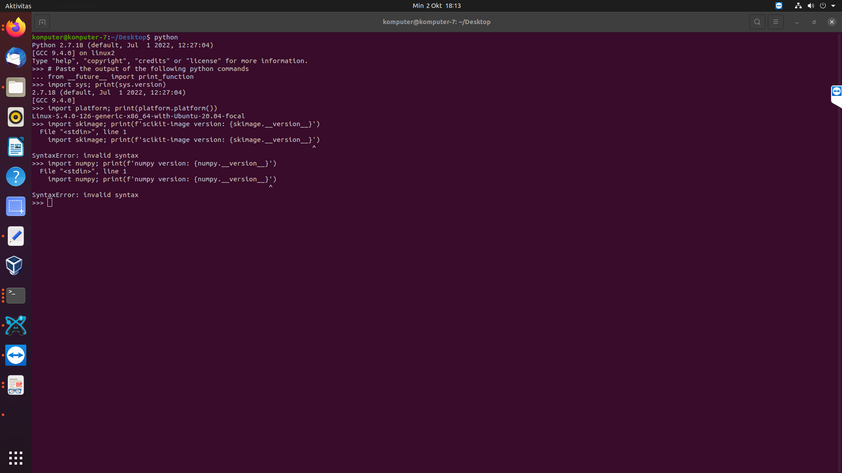Click the clock showing Min 2 Okt
Image resolution: width=842 pixels, height=473 pixels.
[x=436, y=6]
